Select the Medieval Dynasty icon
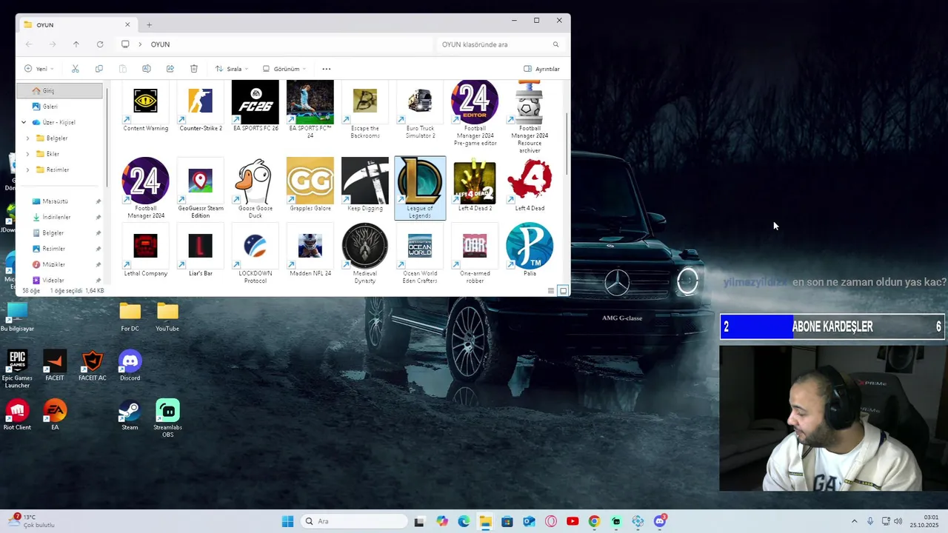The width and height of the screenshot is (948, 533). (x=364, y=255)
